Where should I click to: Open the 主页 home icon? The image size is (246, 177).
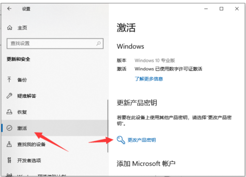(10, 28)
